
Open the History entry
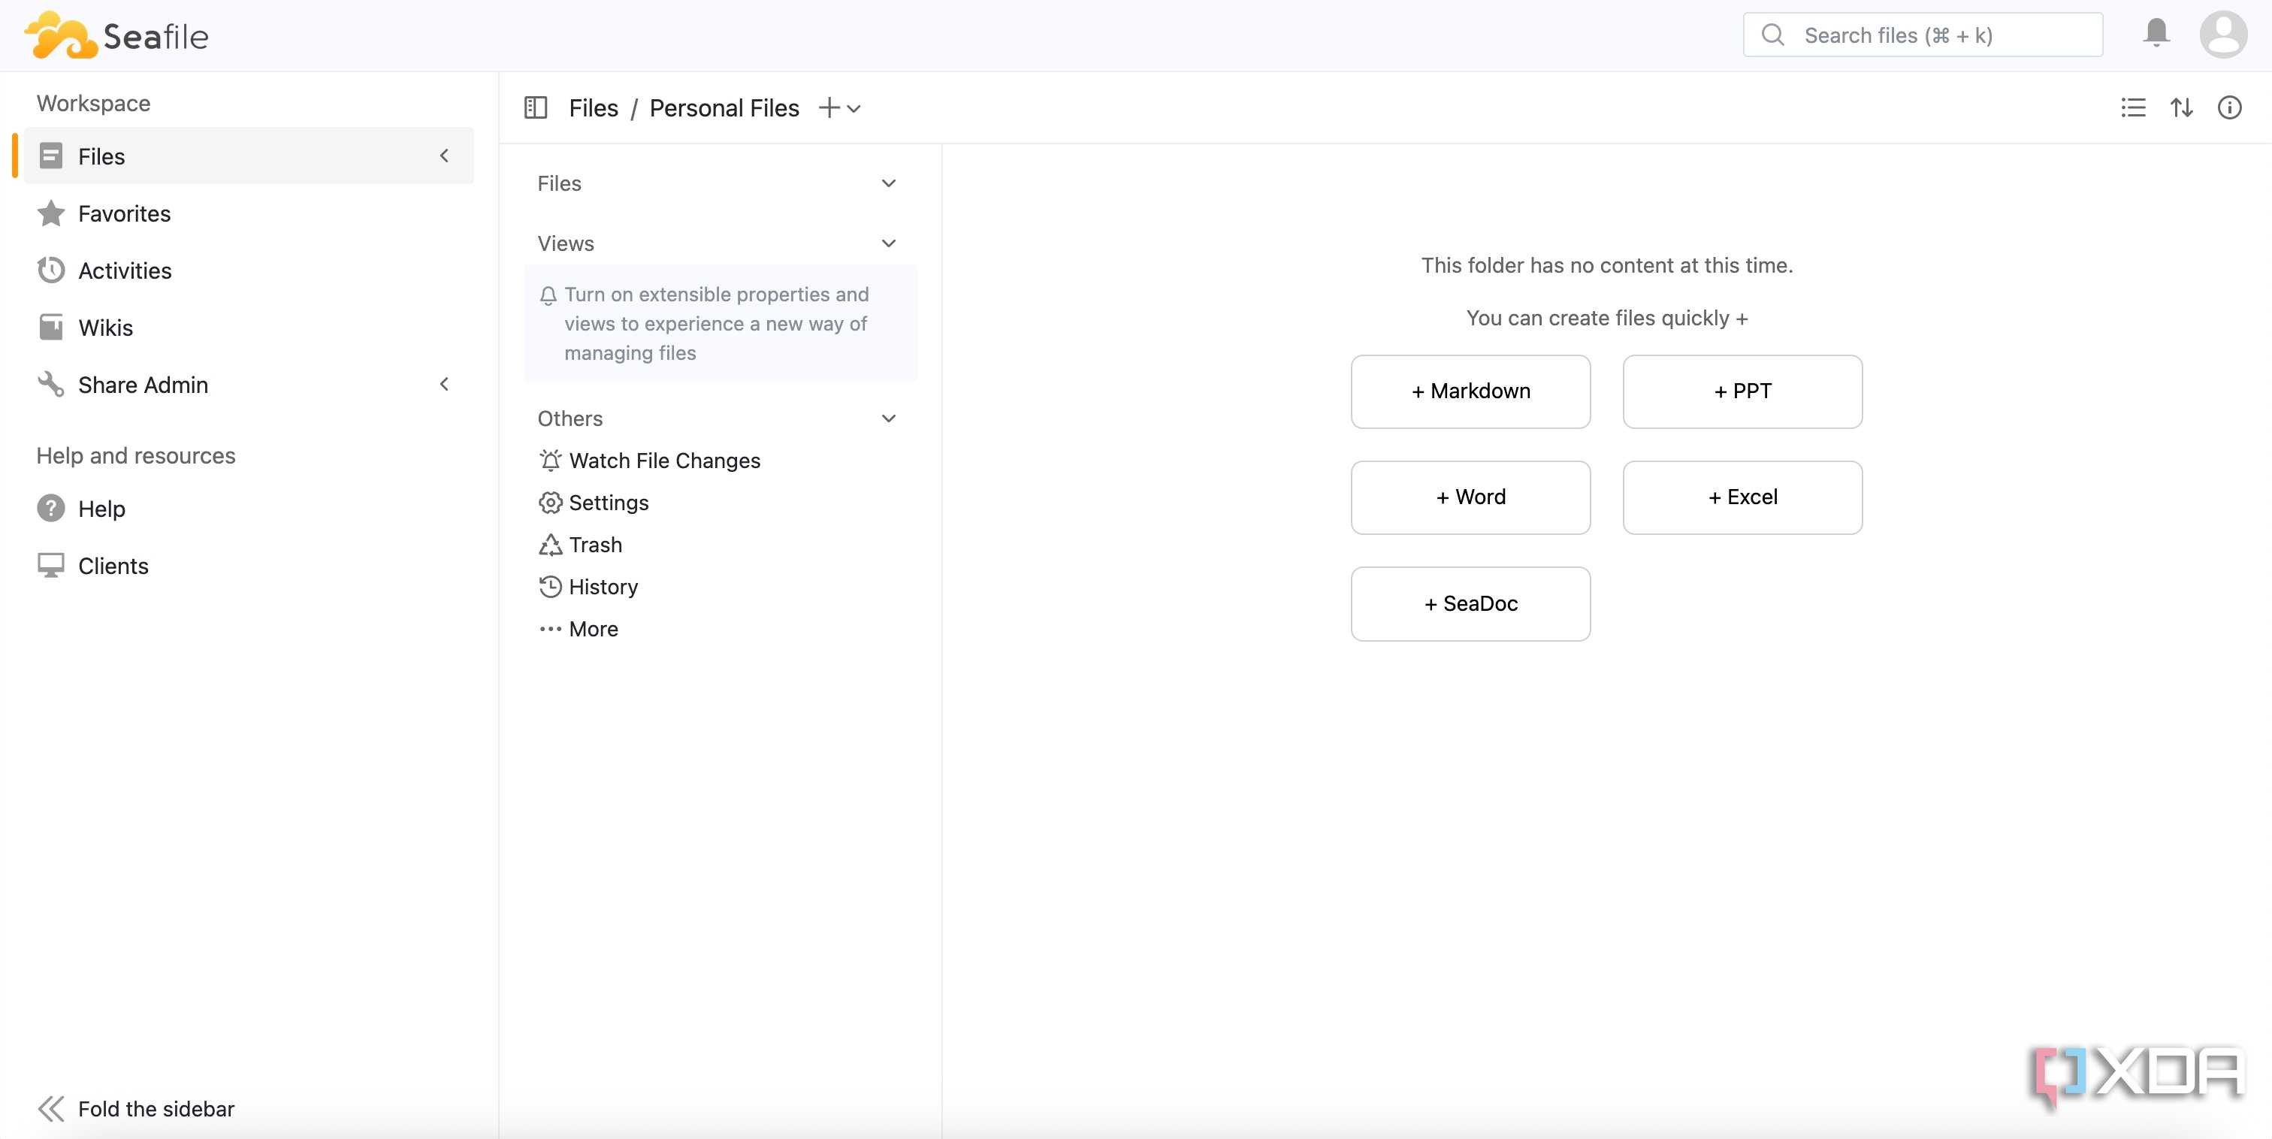pos(603,587)
